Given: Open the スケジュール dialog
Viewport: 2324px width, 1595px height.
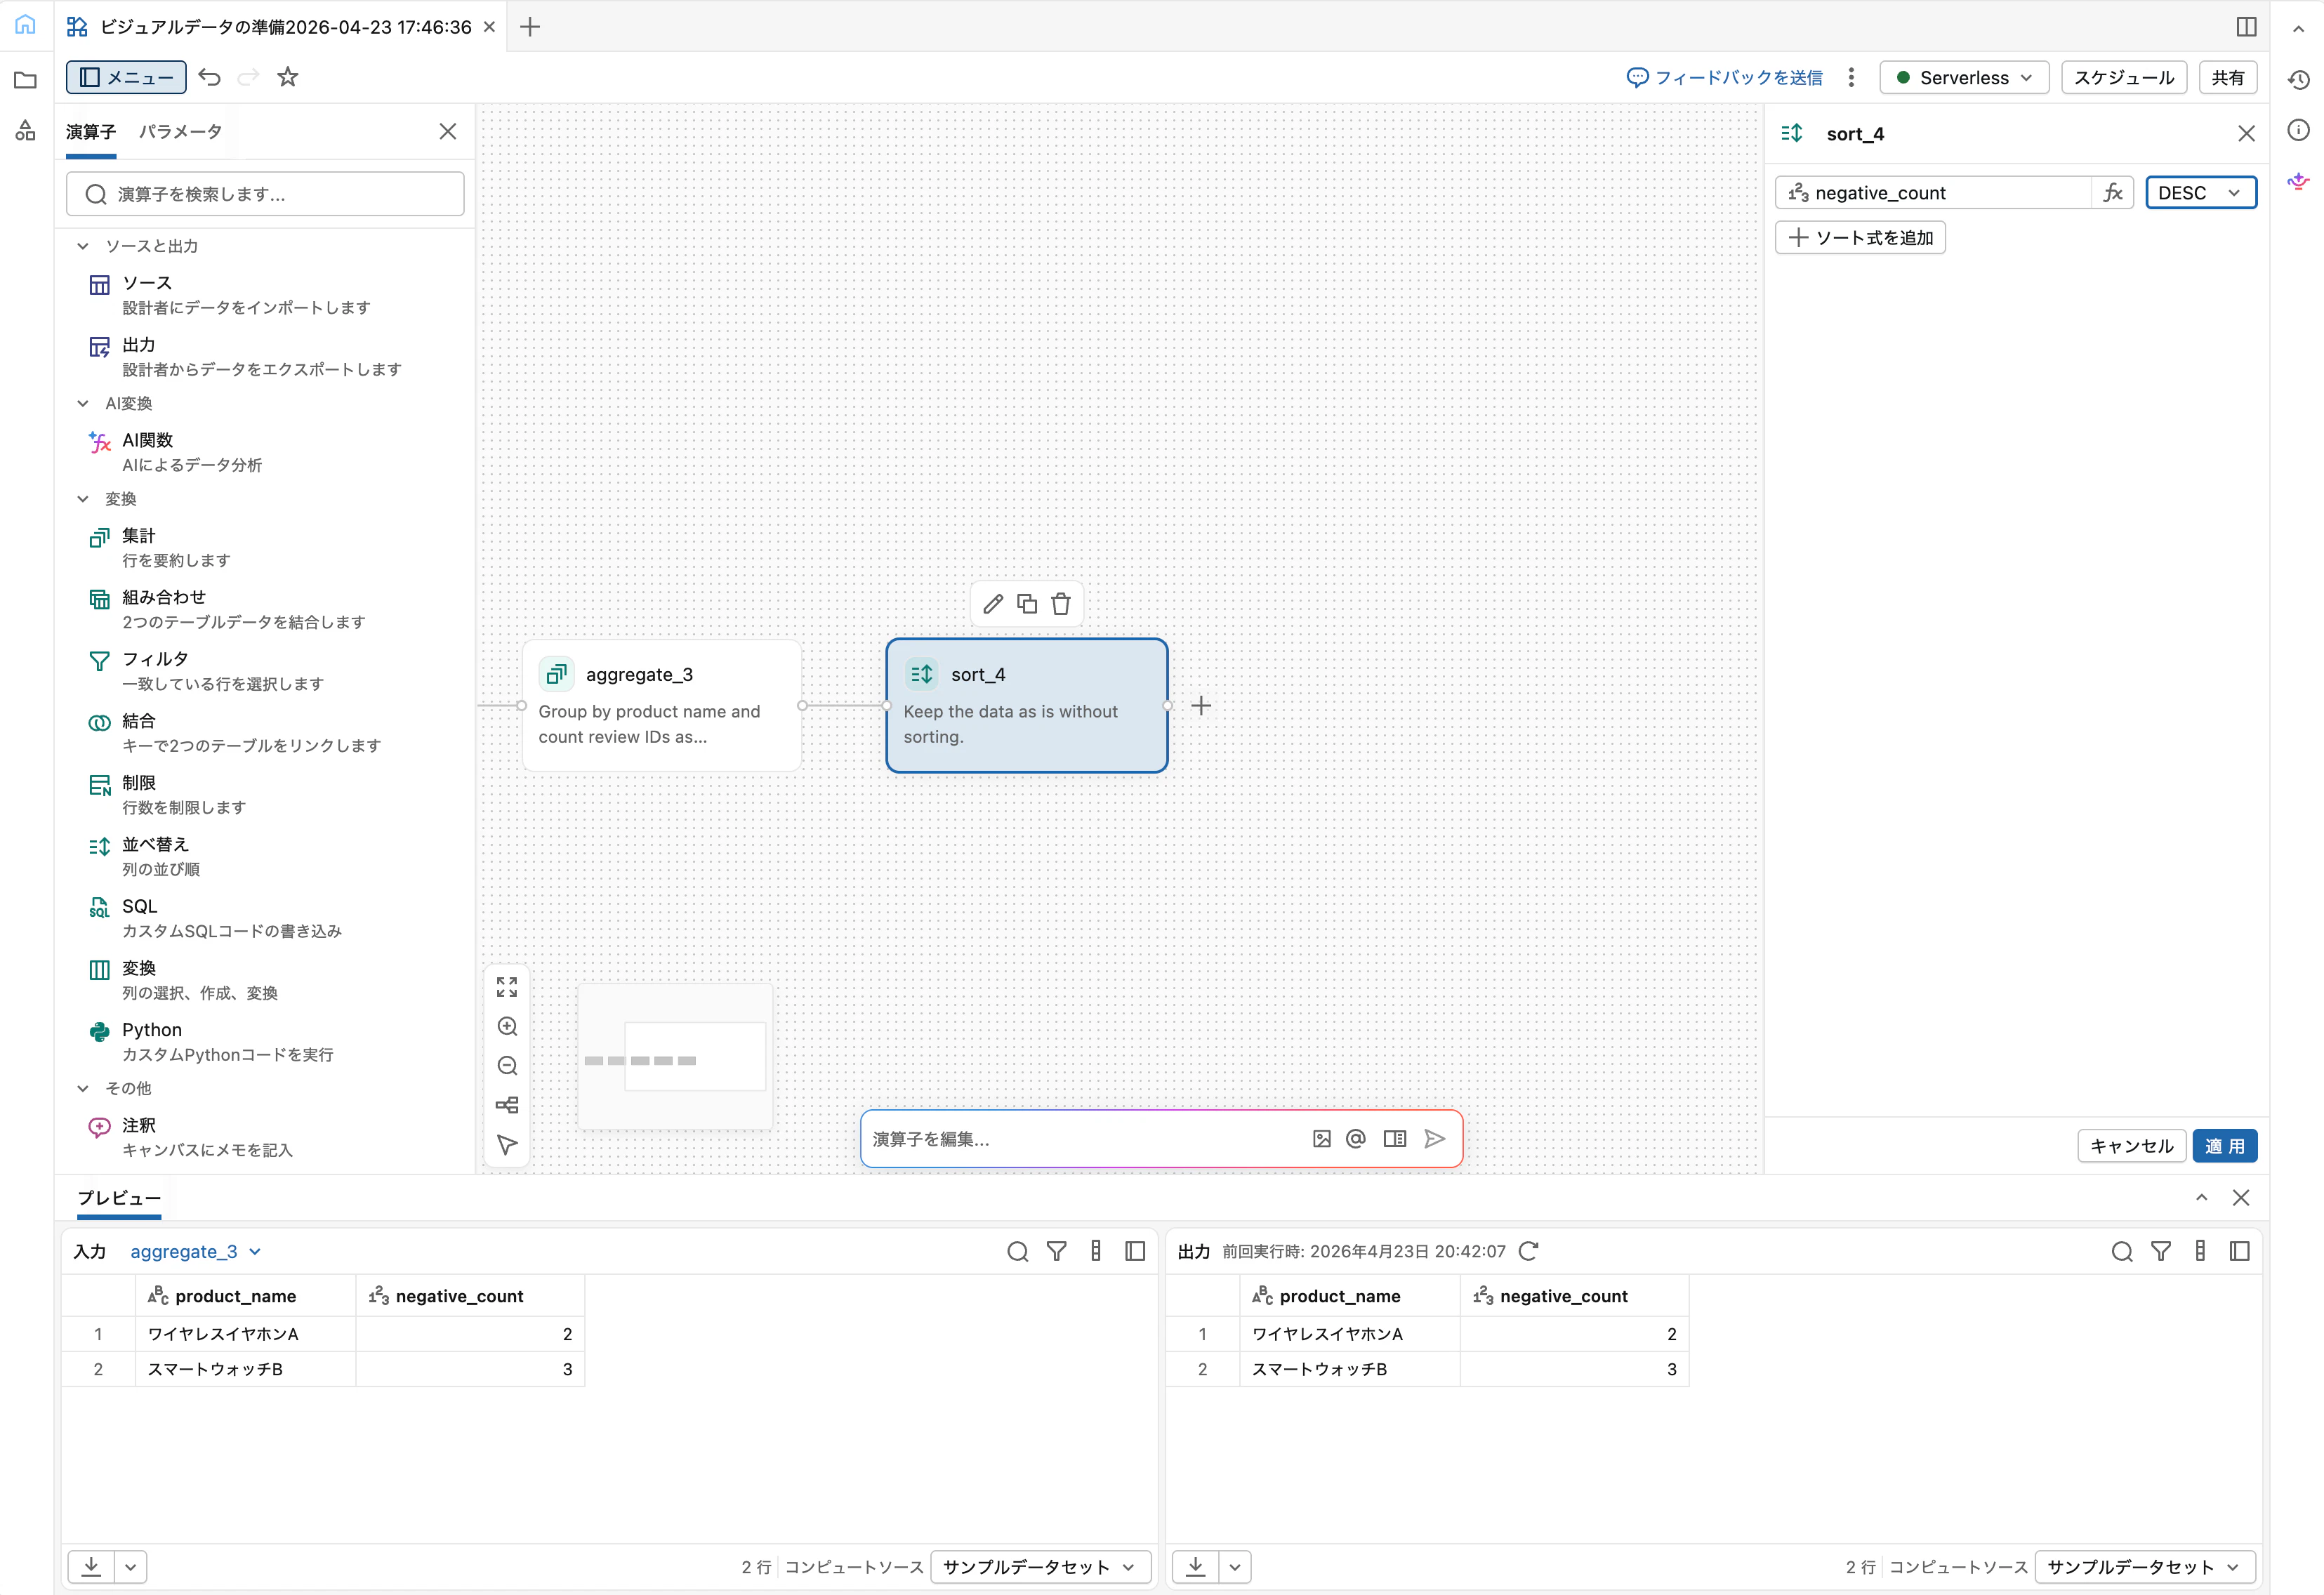Looking at the screenshot, I should [x=2123, y=77].
